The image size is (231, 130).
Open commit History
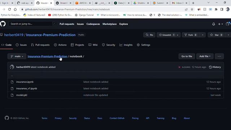coord(215,67)
